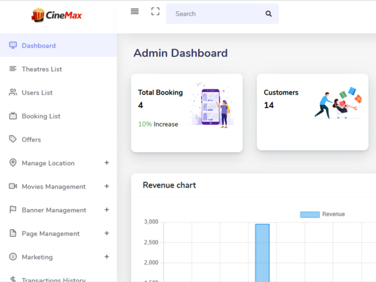Click the Manage Location pin icon
Viewport: 376px width, 282px height.
pyautogui.click(x=13, y=162)
